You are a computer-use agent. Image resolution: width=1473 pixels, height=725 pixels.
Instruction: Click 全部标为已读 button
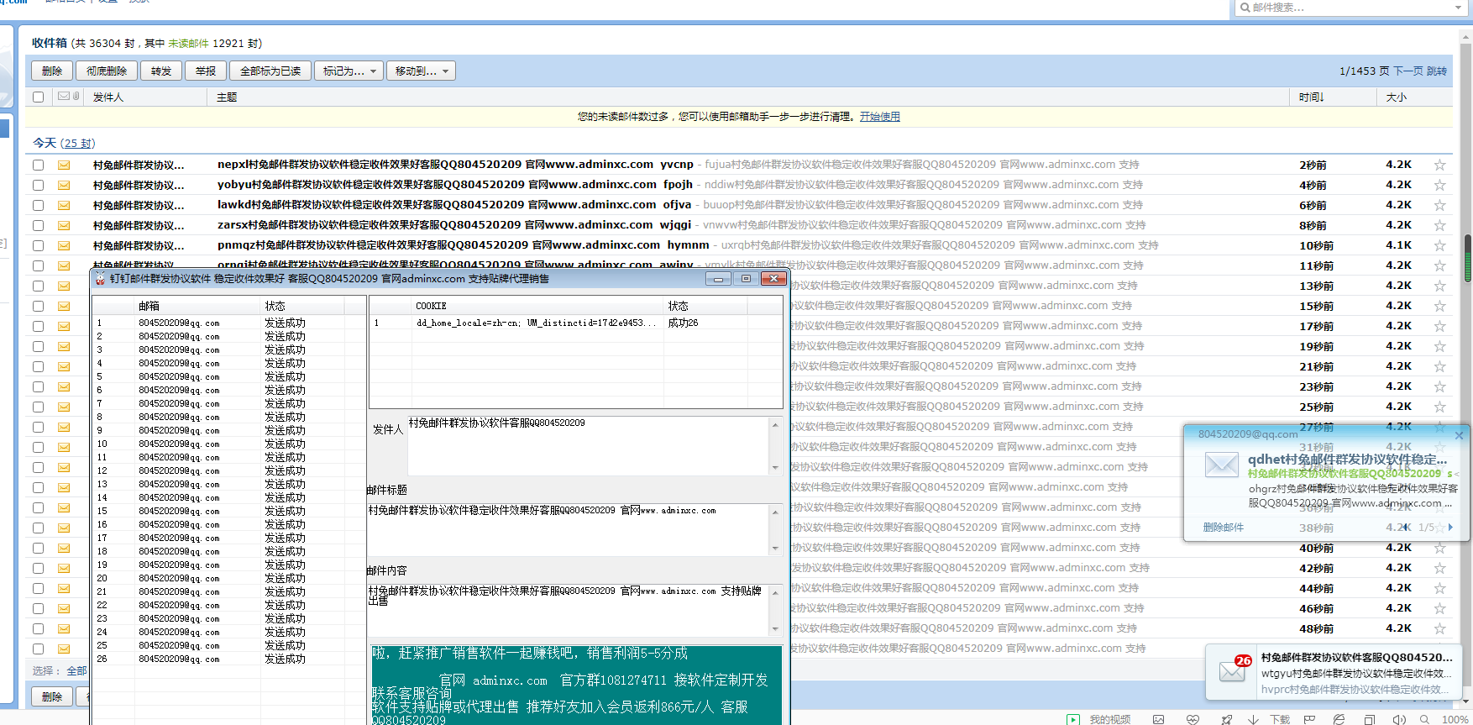tap(270, 71)
